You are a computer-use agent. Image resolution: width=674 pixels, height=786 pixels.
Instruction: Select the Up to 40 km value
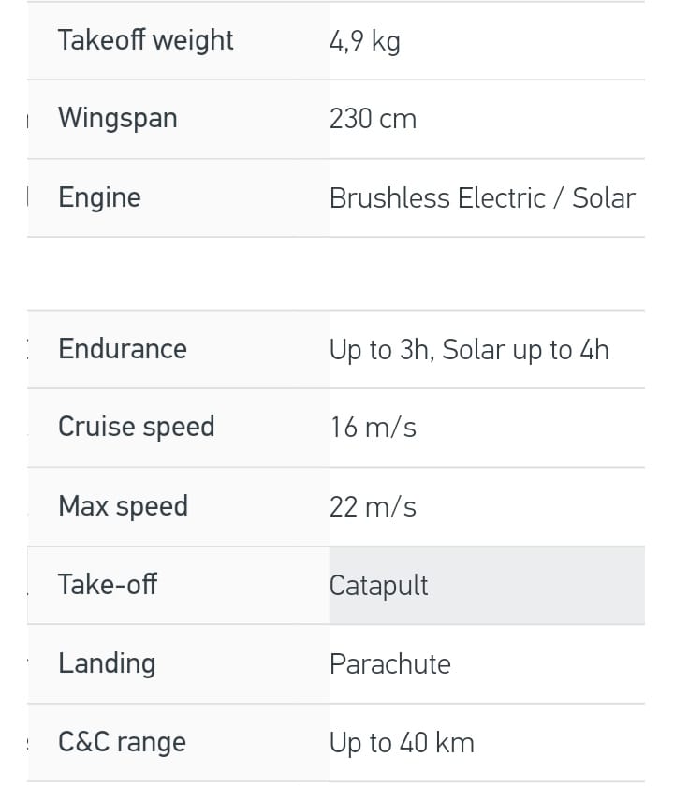[x=402, y=743]
